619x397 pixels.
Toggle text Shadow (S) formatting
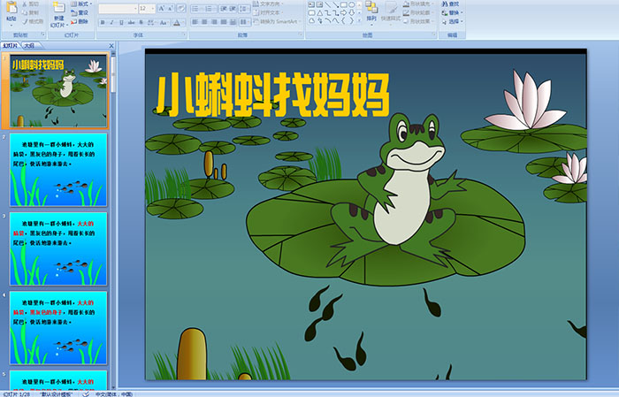(x=141, y=22)
